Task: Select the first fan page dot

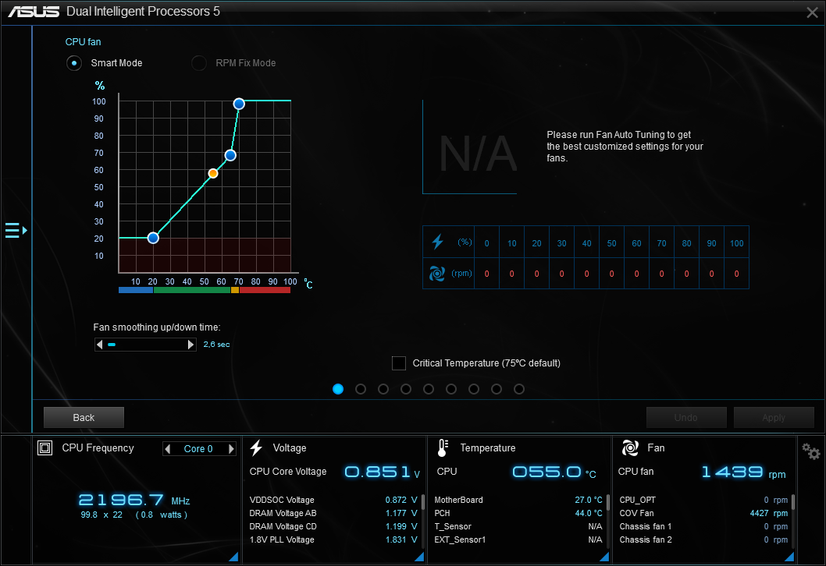Action: 338,389
